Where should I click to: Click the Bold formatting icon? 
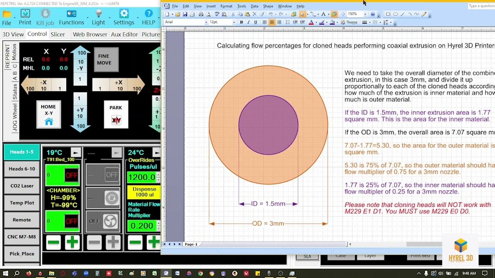point(242,22)
